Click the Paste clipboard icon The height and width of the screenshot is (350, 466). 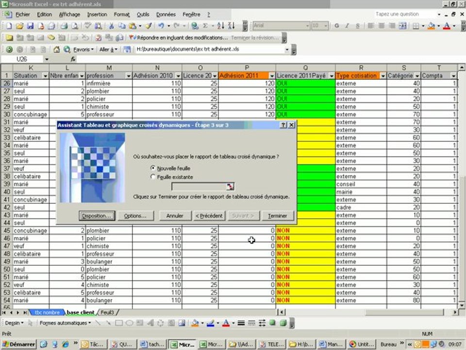(133, 26)
